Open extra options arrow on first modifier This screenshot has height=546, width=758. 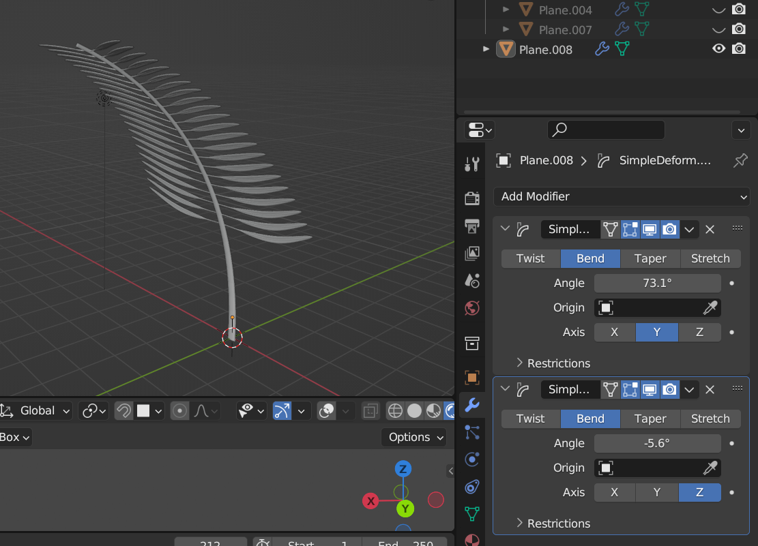689,230
